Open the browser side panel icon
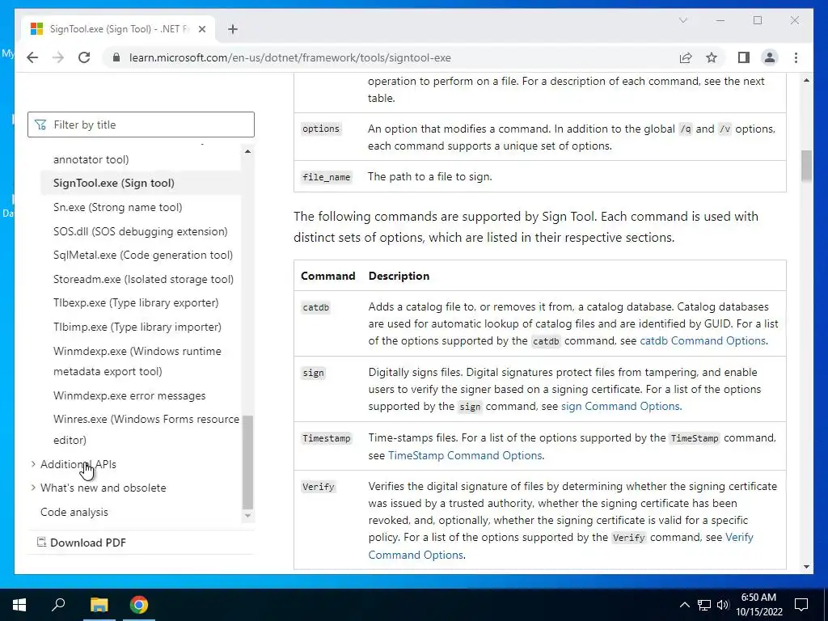The height and width of the screenshot is (621, 828). click(x=744, y=57)
